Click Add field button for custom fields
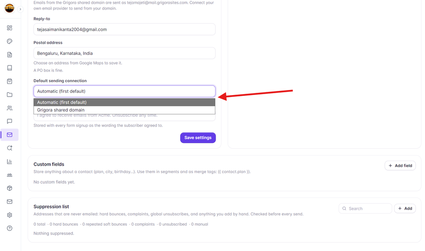Image resolution: width=425 pixels, height=251 pixels. point(400,166)
